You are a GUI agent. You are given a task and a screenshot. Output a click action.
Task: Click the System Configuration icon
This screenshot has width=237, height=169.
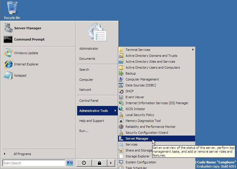point(121,162)
